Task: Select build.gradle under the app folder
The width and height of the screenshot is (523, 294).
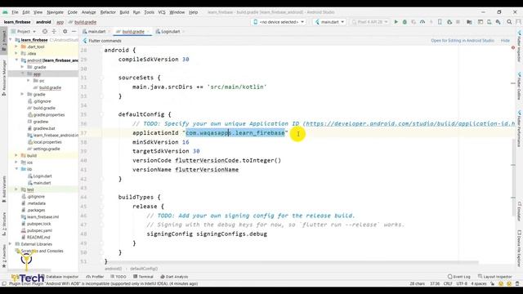Action: coord(50,87)
